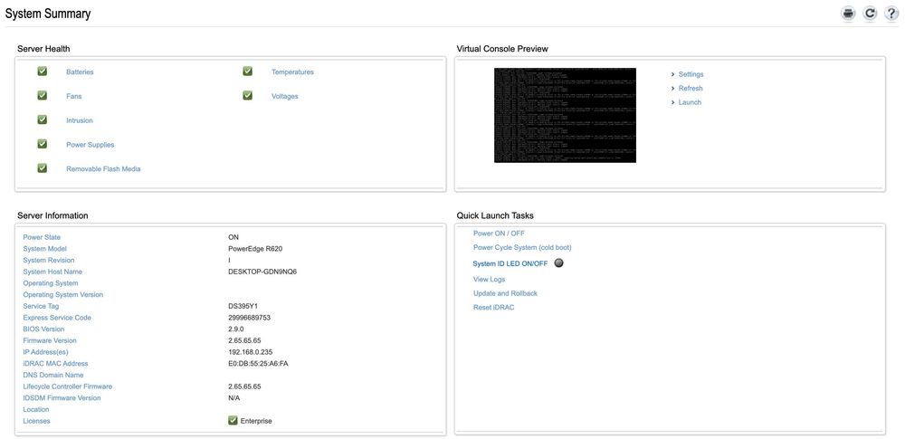The height and width of the screenshot is (439, 905).
Task: Click the 192.168.0.235 IP address value
Action: click(251, 352)
